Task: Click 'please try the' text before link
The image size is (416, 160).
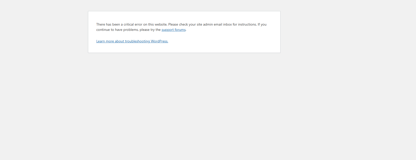Action: pyautogui.click(x=150, y=30)
